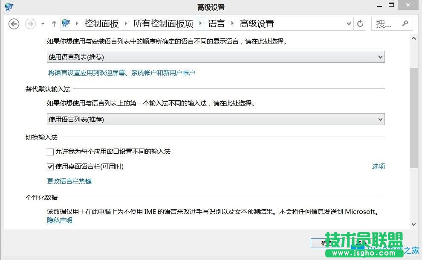
Task: Click the search magnifier icon
Action: coord(405,23)
